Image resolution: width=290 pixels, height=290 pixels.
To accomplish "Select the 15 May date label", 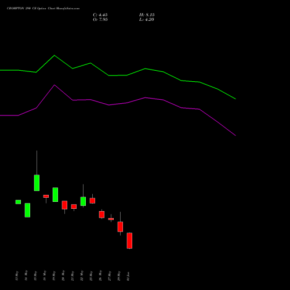I will 35,275.
